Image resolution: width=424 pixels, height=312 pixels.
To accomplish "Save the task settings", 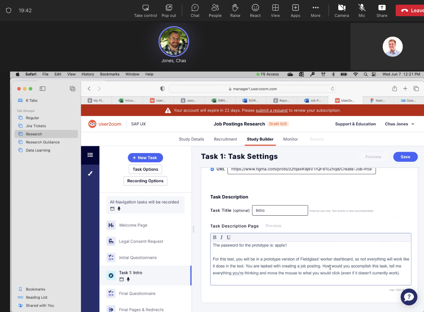I will coord(405,157).
